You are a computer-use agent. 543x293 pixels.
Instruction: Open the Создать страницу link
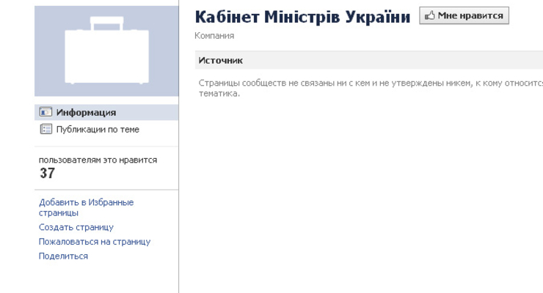click(x=76, y=227)
